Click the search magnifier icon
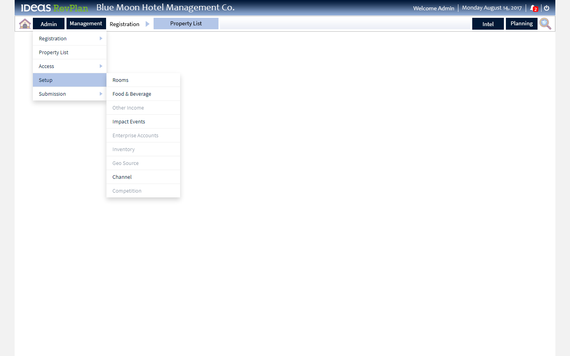This screenshot has height=356, width=570. [545, 24]
